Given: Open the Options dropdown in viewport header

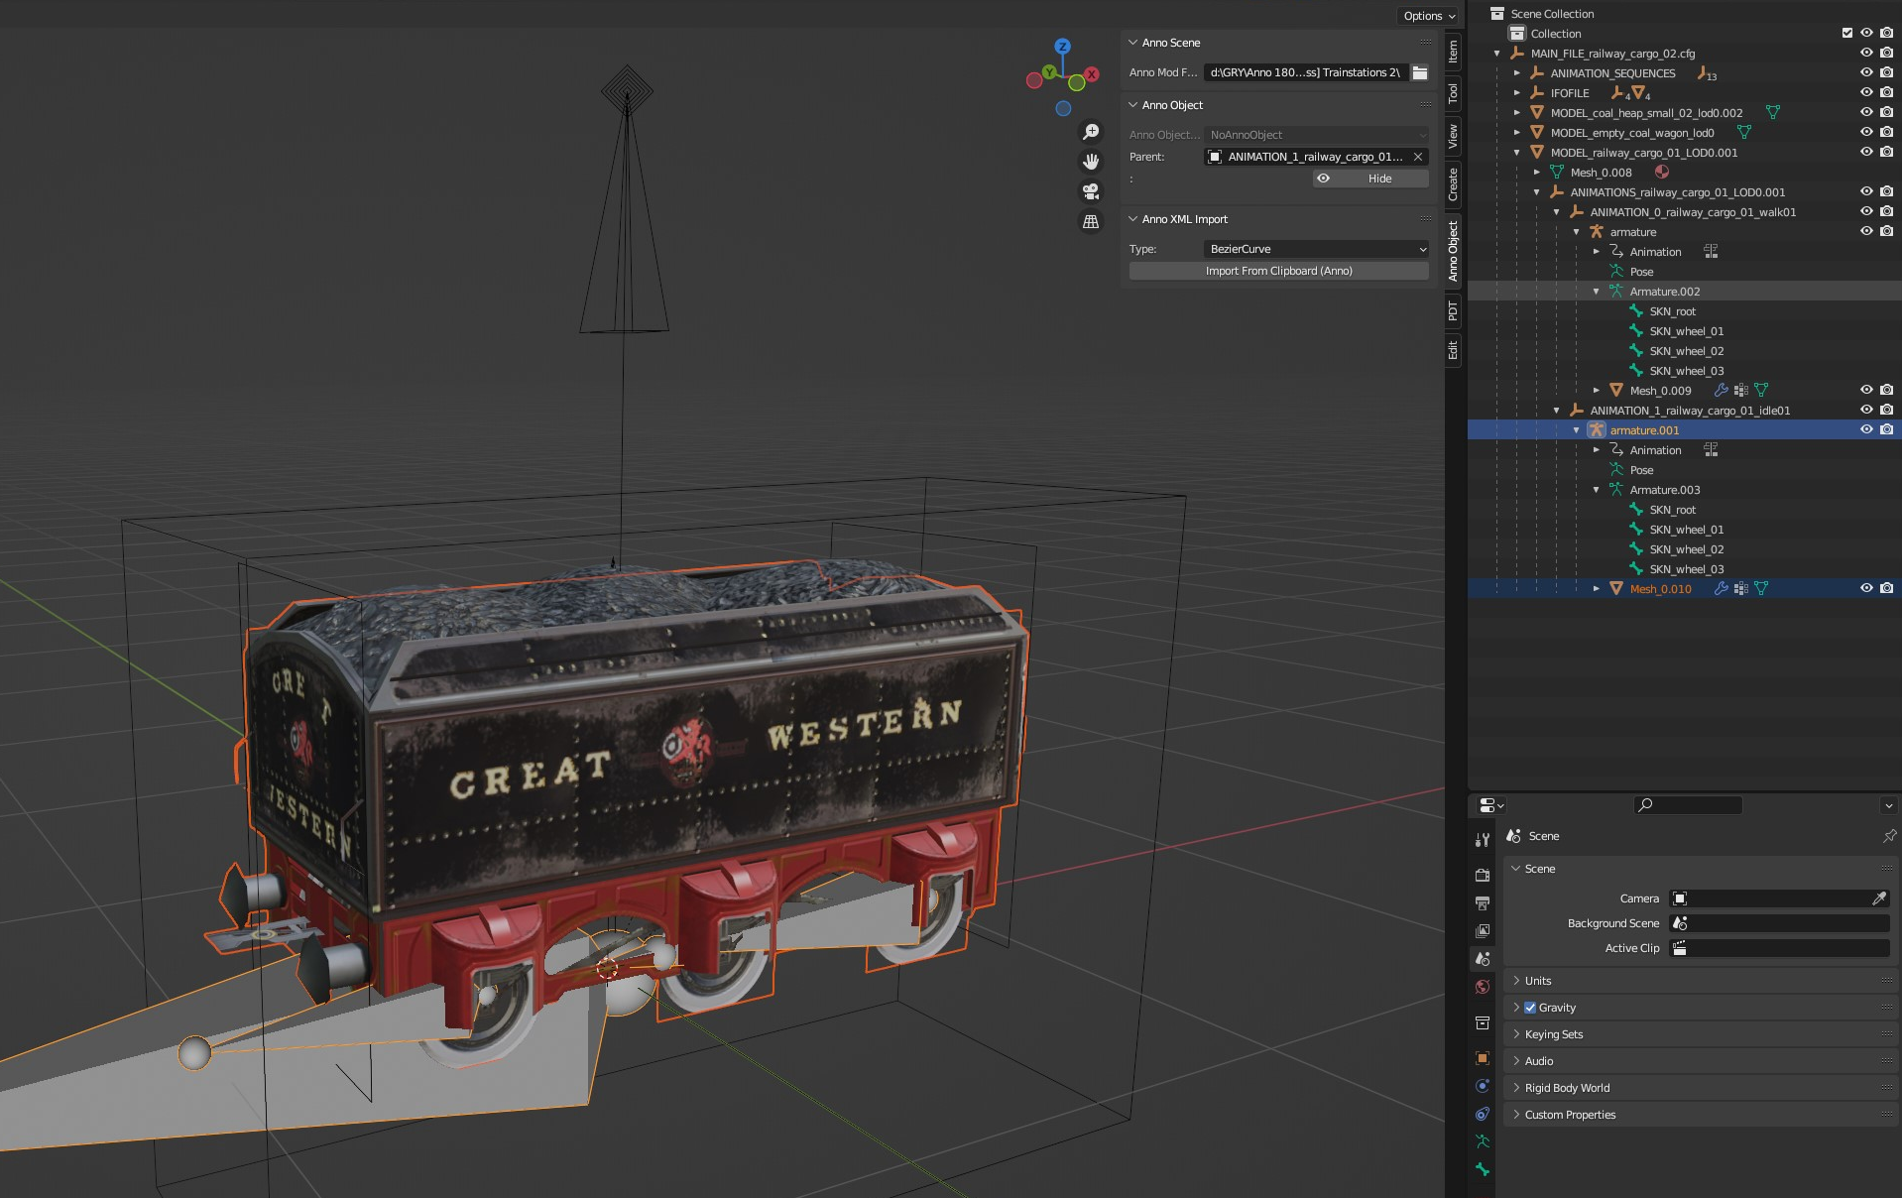Looking at the screenshot, I should click(1429, 16).
